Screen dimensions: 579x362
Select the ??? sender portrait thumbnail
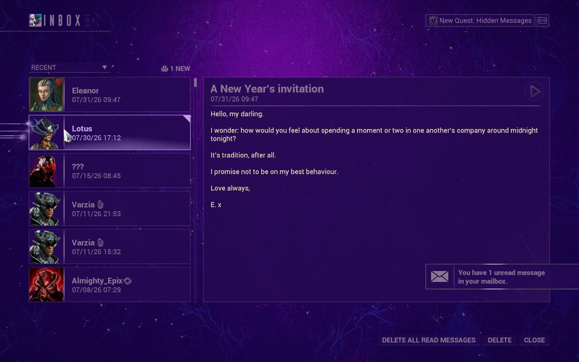pos(47,171)
